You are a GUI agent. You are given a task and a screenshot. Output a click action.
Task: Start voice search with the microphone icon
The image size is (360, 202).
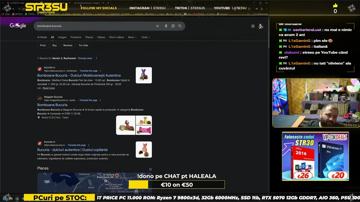tap(166, 26)
